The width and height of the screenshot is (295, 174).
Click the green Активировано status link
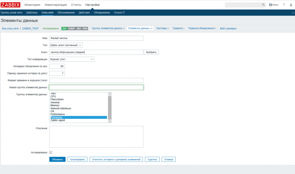51,29
